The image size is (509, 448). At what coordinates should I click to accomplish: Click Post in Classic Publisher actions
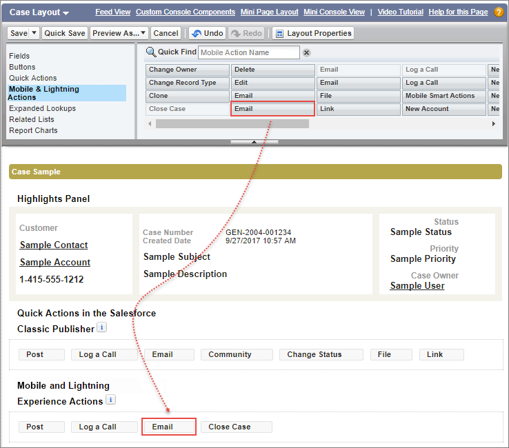click(41, 354)
